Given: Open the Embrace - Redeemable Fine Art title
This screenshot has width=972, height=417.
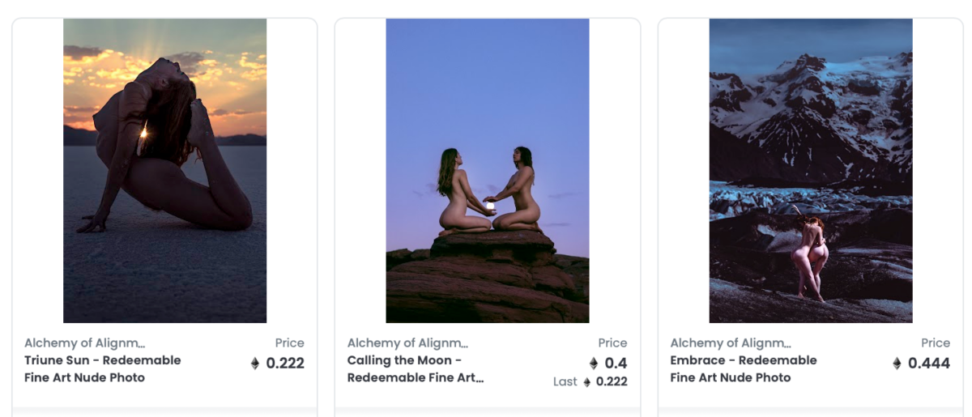Looking at the screenshot, I should click(744, 368).
